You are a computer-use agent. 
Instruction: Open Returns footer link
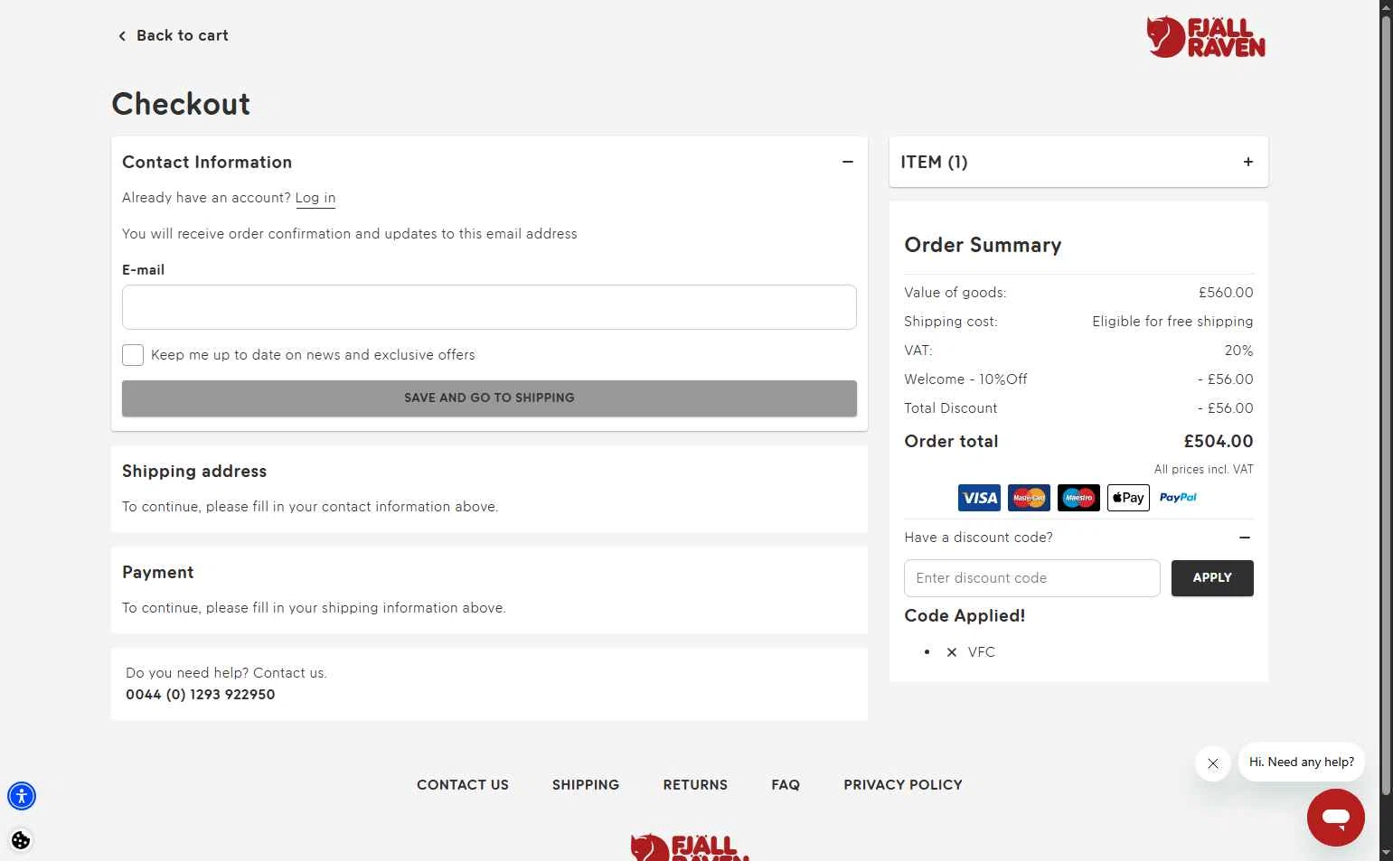(x=695, y=785)
